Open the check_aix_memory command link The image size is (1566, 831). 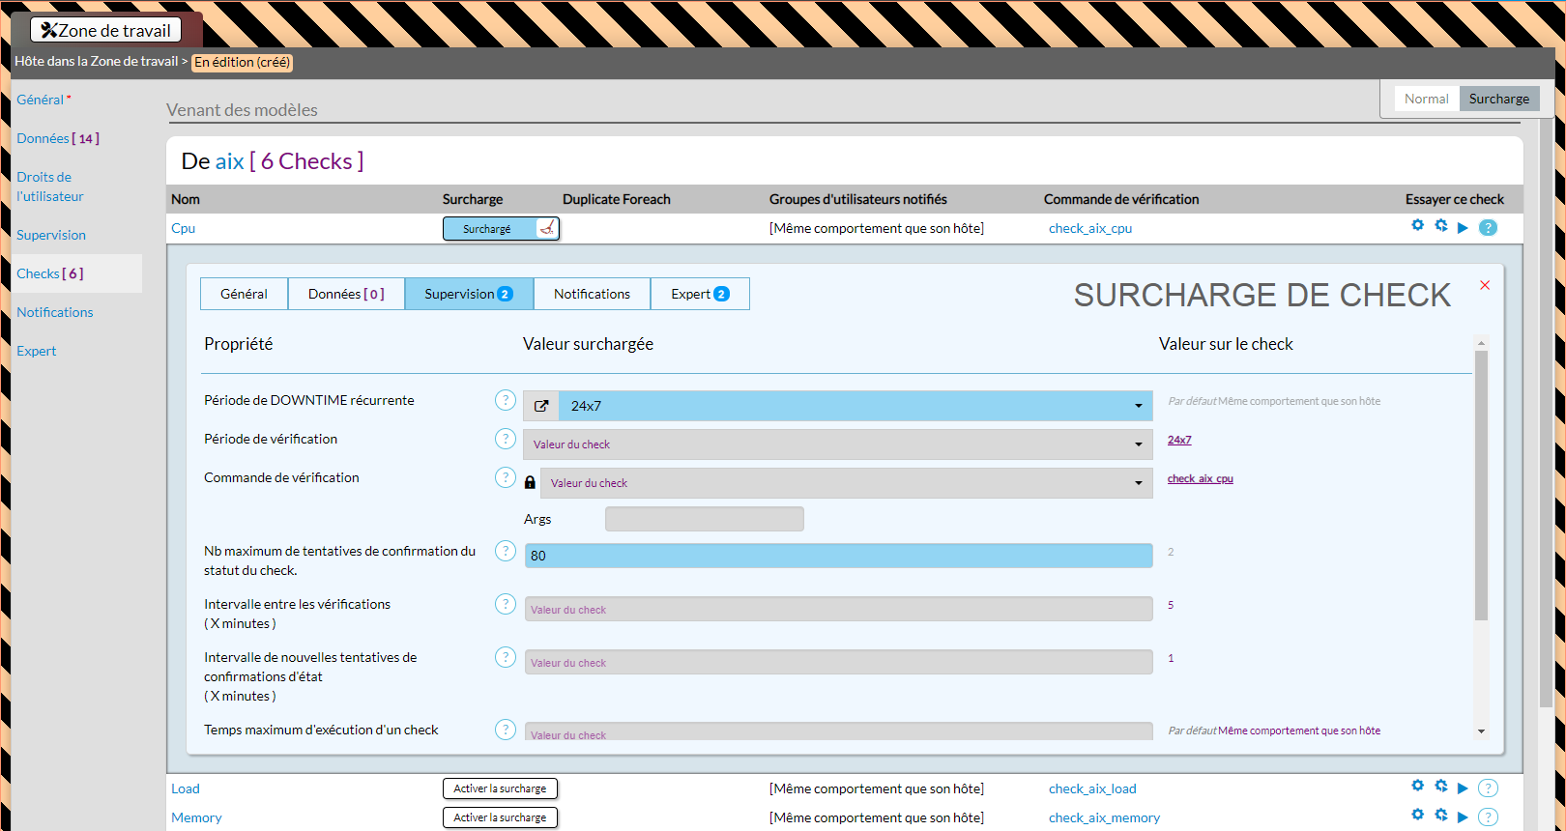coord(1104,817)
